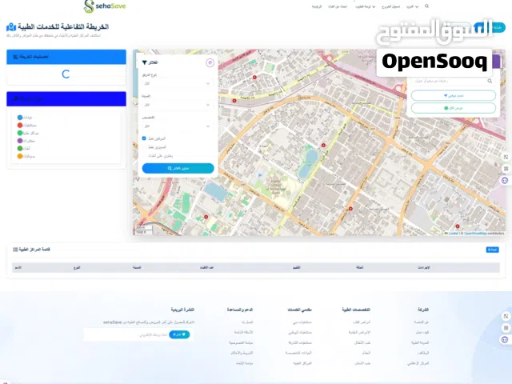The height and width of the screenshot is (384, 512).
Task: Click the expand-arrows floating icon beside the map
Action: tap(506, 157)
